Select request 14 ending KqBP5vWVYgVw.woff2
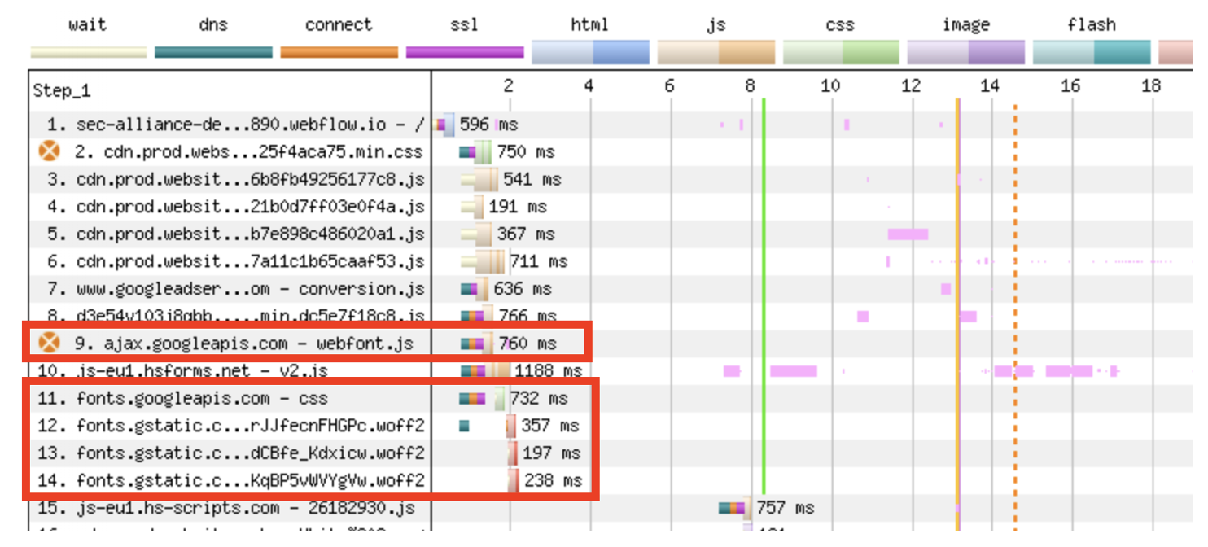Screen dimensions: 1208x547 click(x=231, y=481)
